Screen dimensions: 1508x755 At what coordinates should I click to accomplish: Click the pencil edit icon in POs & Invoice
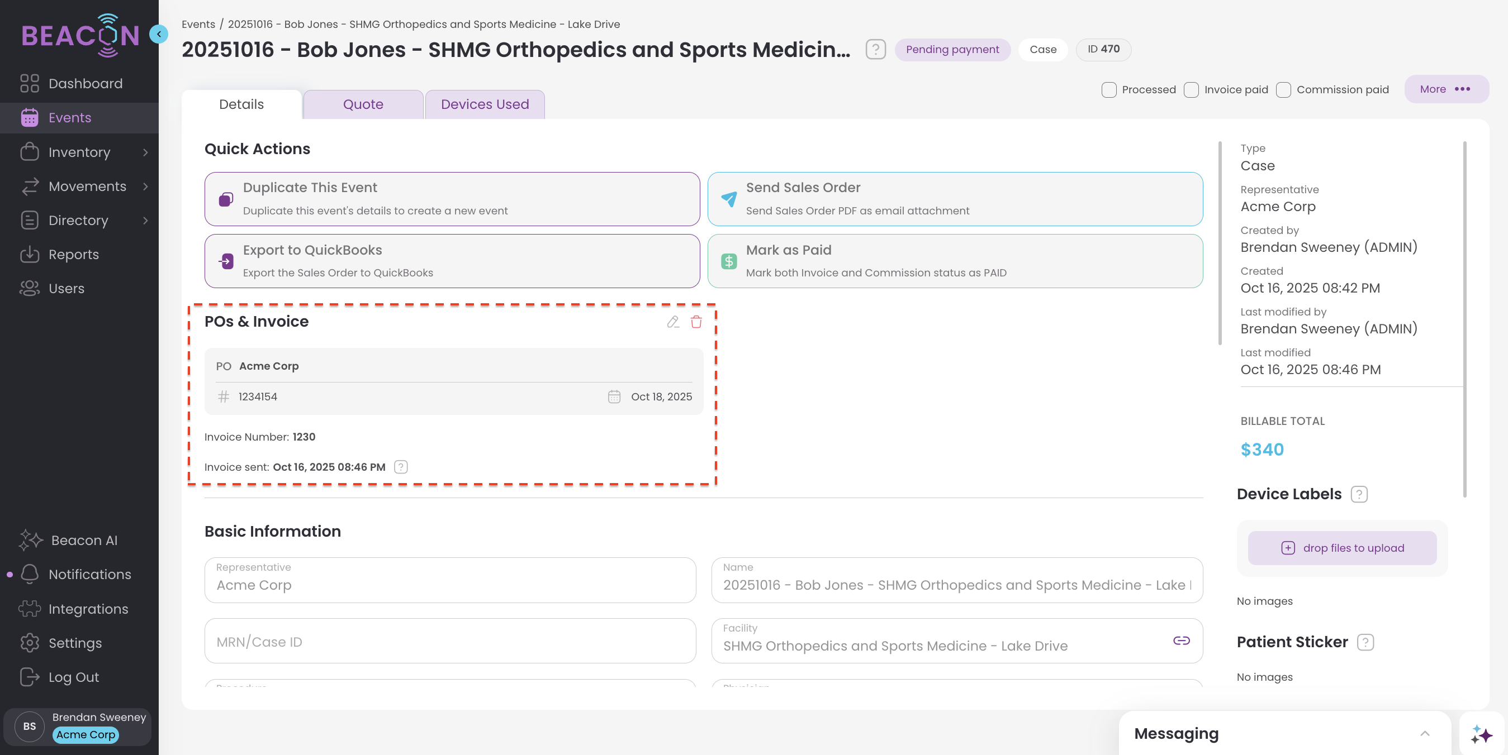coord(672,322)
